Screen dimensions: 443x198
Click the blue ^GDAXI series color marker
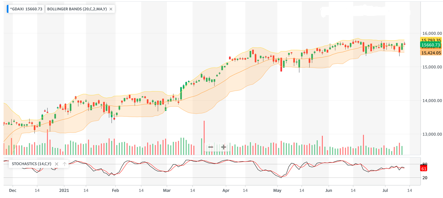(x=8, y=9)
